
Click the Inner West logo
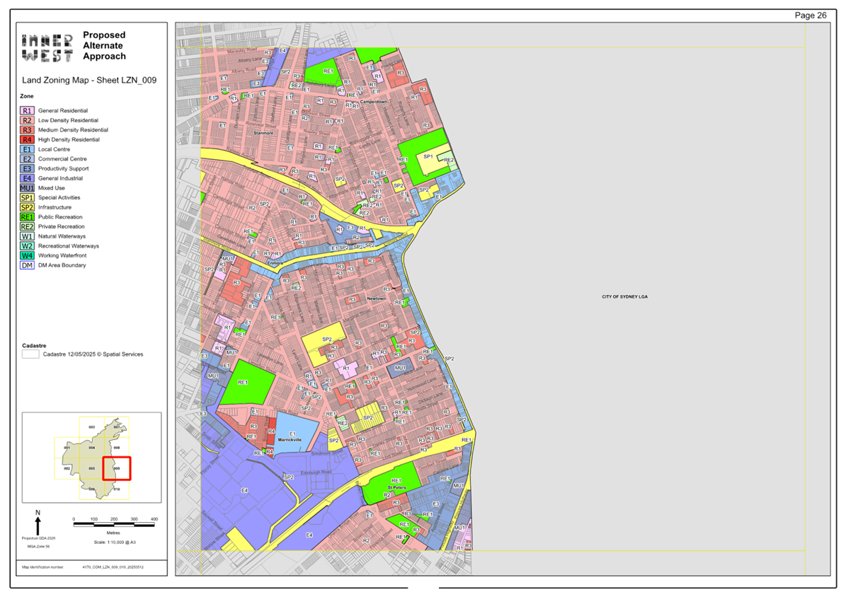point(47,47)
